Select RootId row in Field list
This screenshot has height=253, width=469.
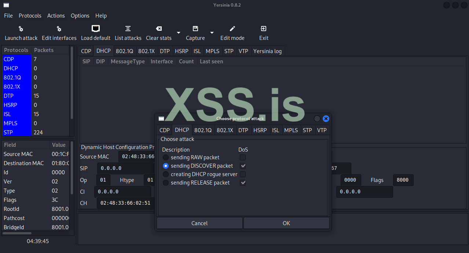[x=35, y=209]
